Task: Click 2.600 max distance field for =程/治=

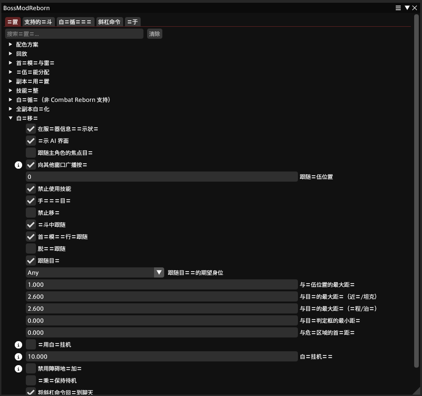Action: (162, 308)
